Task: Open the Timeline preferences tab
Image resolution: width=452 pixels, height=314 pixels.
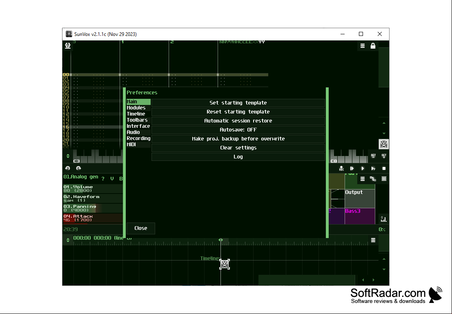Action: coord(138,114)
